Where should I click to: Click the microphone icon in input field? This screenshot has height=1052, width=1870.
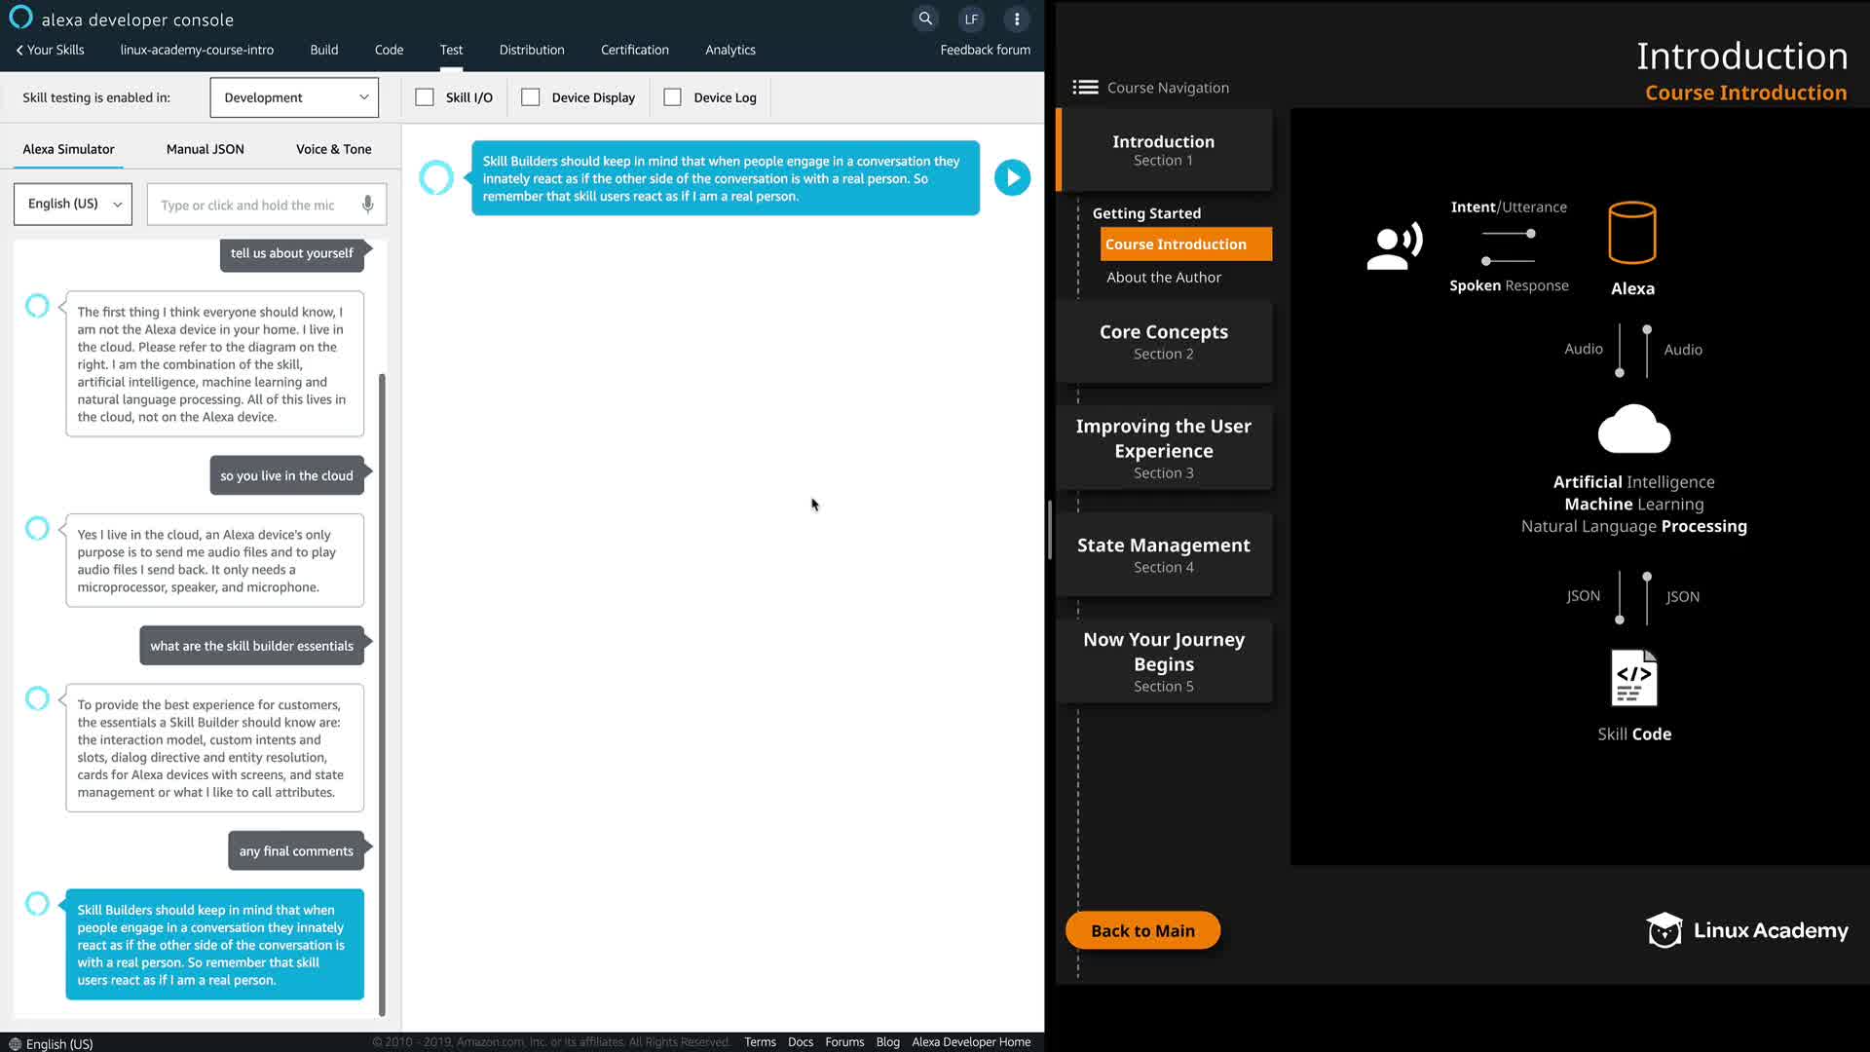click(367, 205)
